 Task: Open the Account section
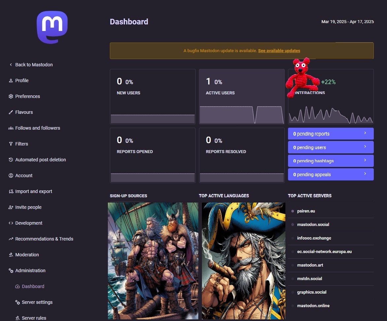24,176
